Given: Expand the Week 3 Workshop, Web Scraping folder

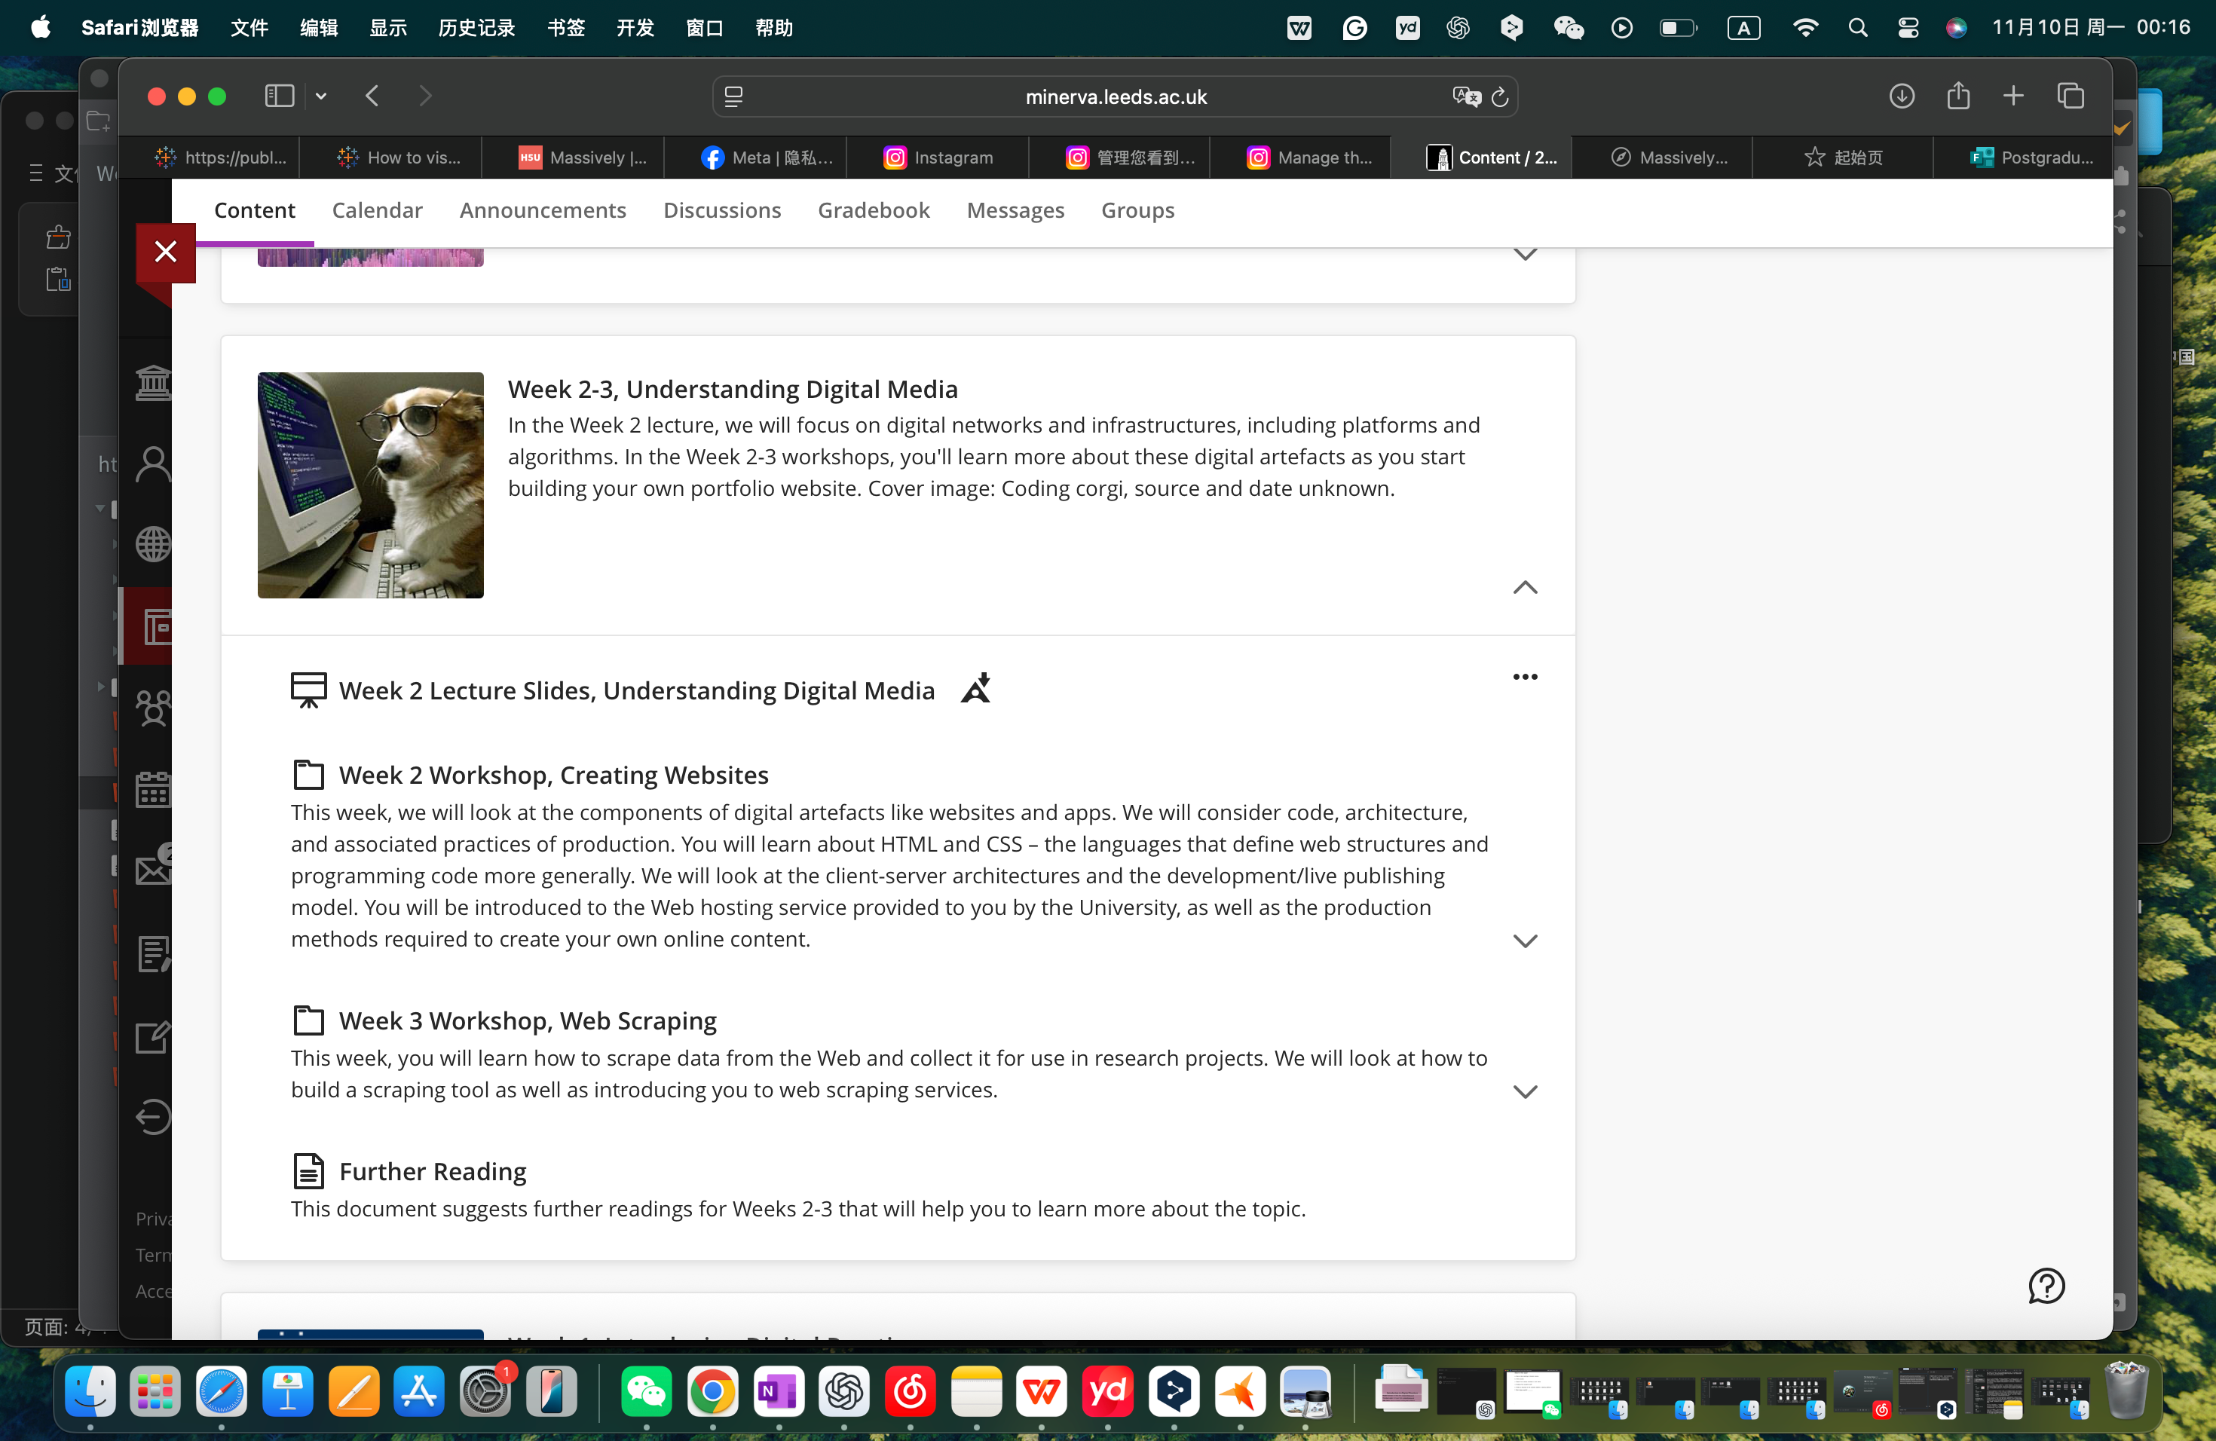Looking at the screenshot, I should [x=1524, y=1091].
